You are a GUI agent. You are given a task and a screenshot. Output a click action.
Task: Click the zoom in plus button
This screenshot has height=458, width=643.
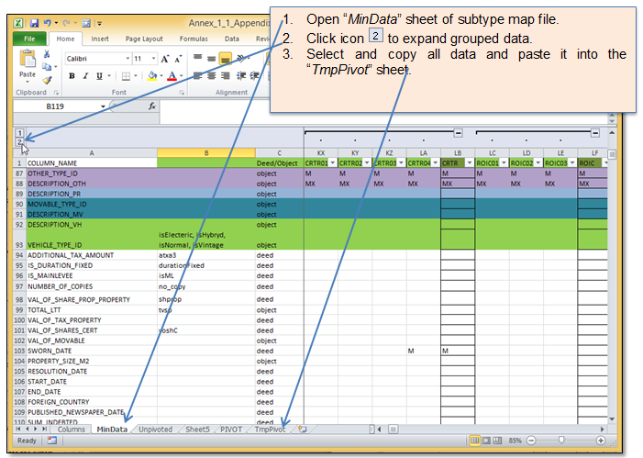click(601, 441)
